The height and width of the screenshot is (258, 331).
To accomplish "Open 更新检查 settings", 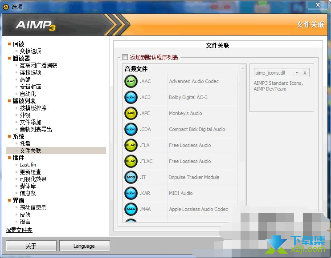I will pos(31,172).
